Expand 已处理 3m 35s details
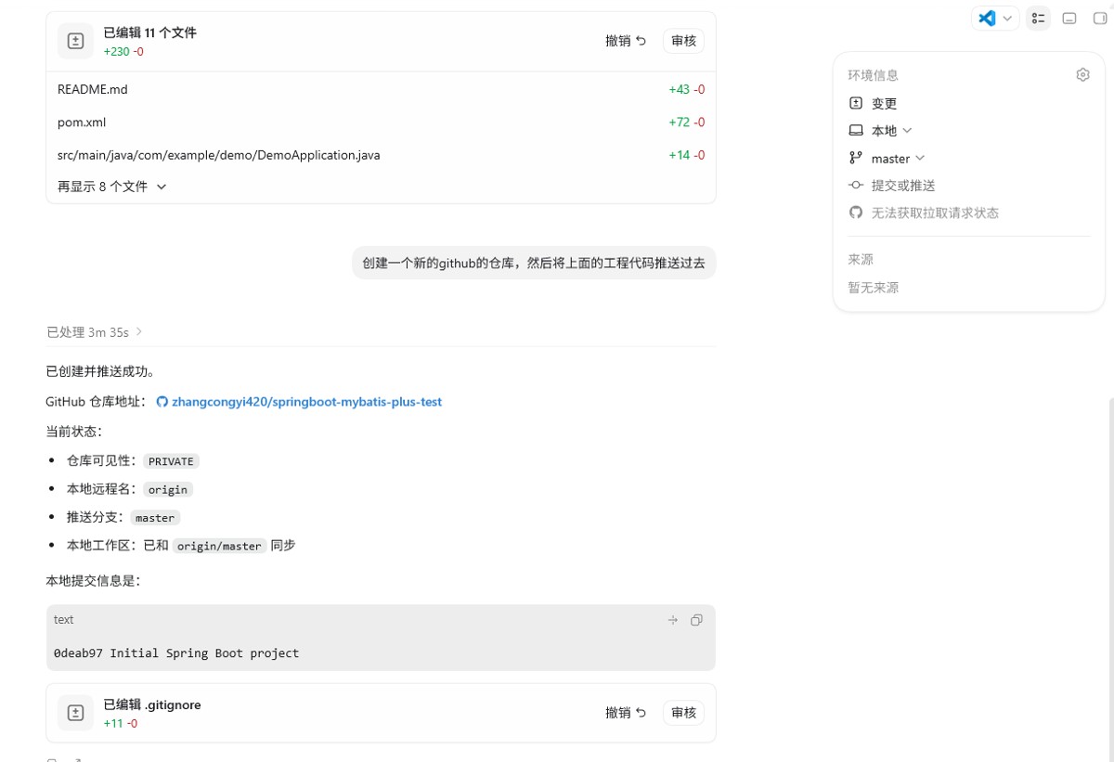The image size is (1114, 762). 95,332
